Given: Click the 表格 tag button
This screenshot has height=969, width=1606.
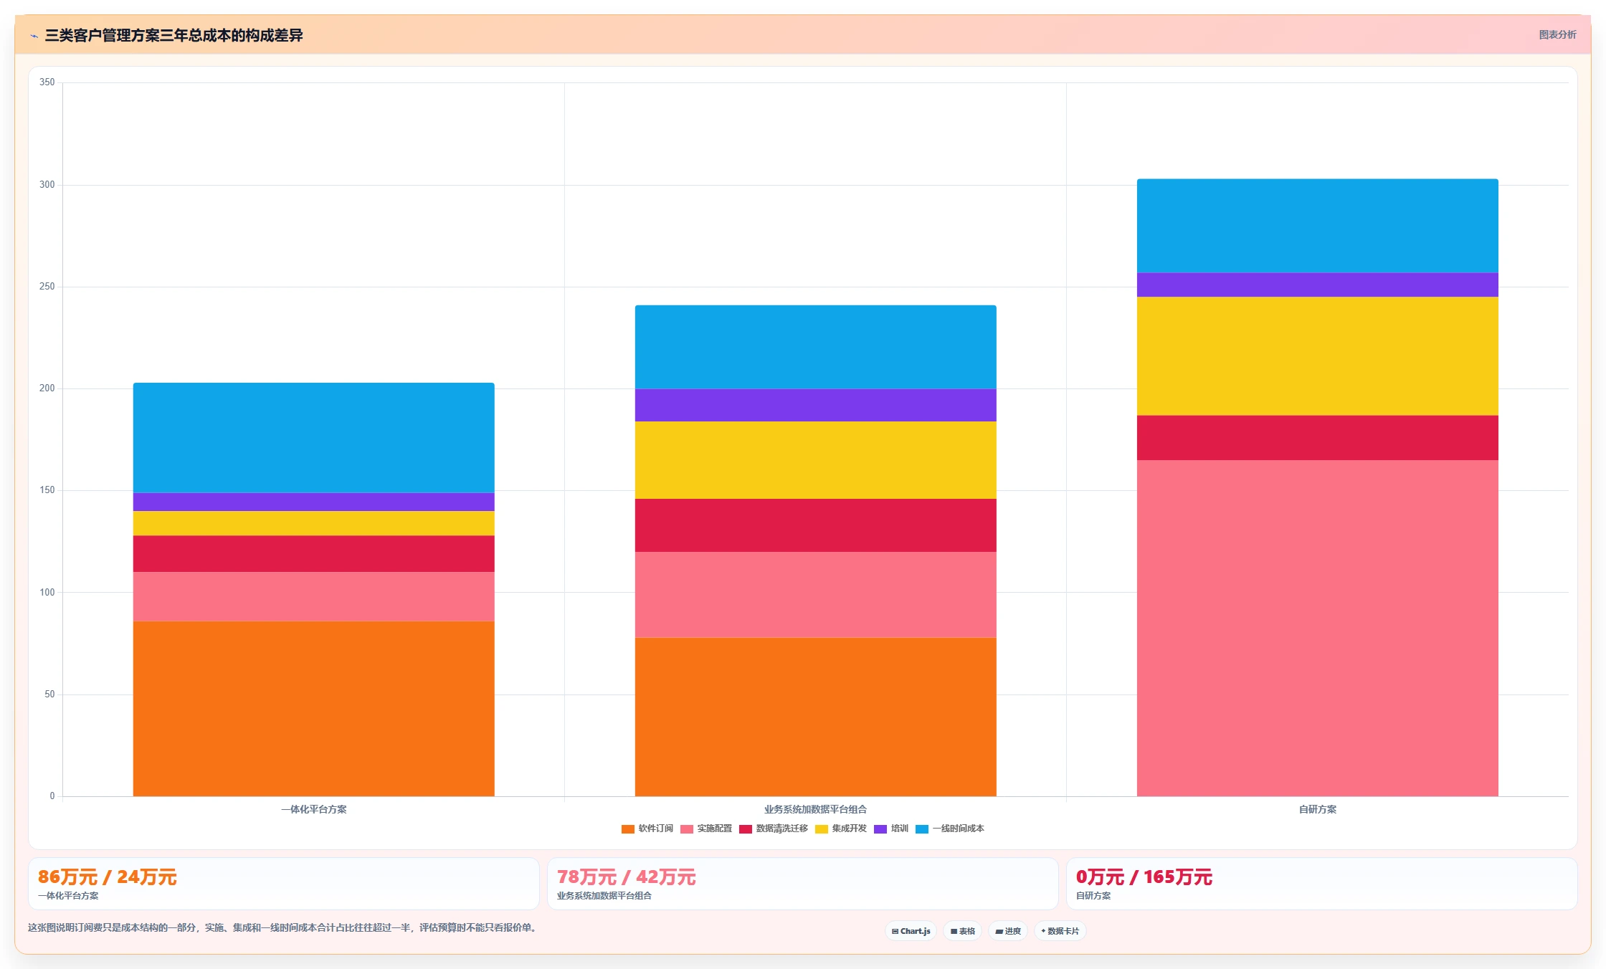Looking at the screenshot, I should [962, 931].
